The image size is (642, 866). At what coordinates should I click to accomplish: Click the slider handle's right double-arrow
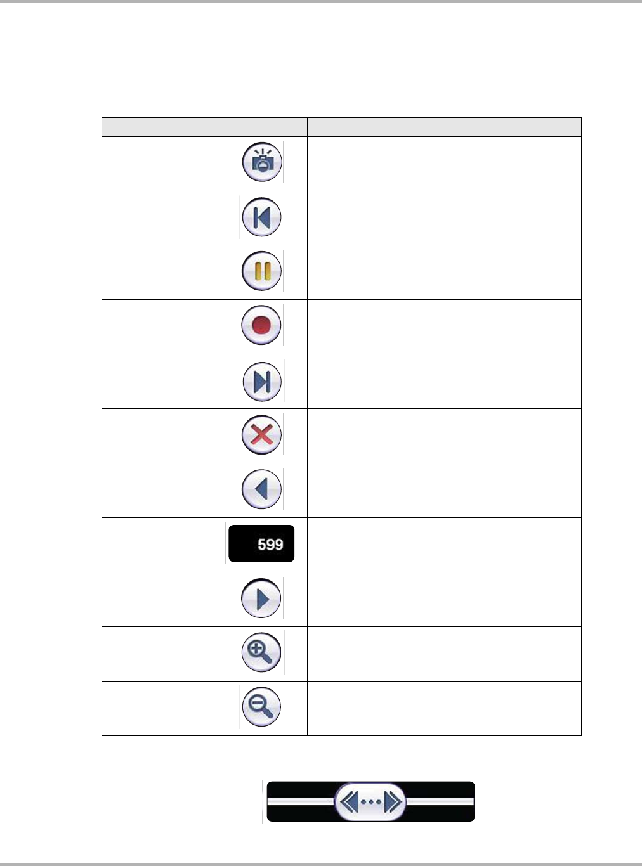click(393, 802)
